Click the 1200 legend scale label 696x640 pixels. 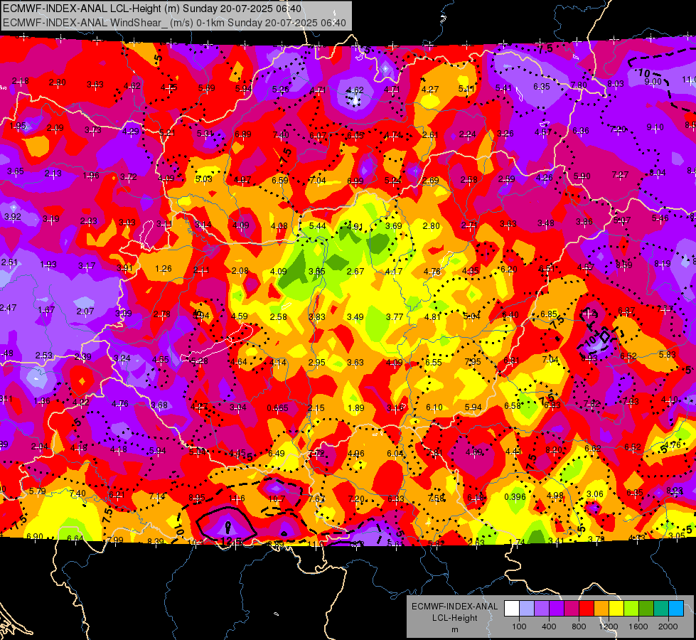pos(609,626)
